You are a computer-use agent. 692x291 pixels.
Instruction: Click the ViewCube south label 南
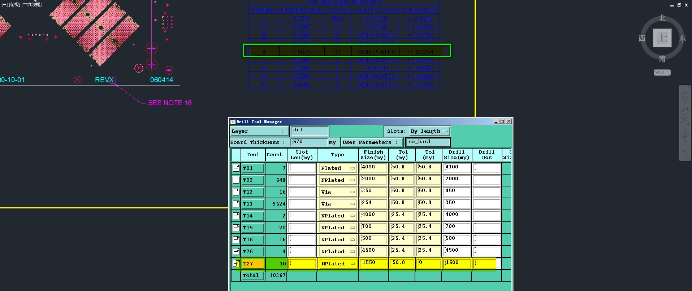pos(662,58)
